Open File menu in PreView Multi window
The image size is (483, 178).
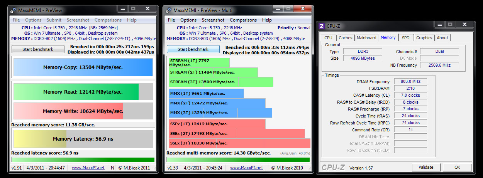171,20
